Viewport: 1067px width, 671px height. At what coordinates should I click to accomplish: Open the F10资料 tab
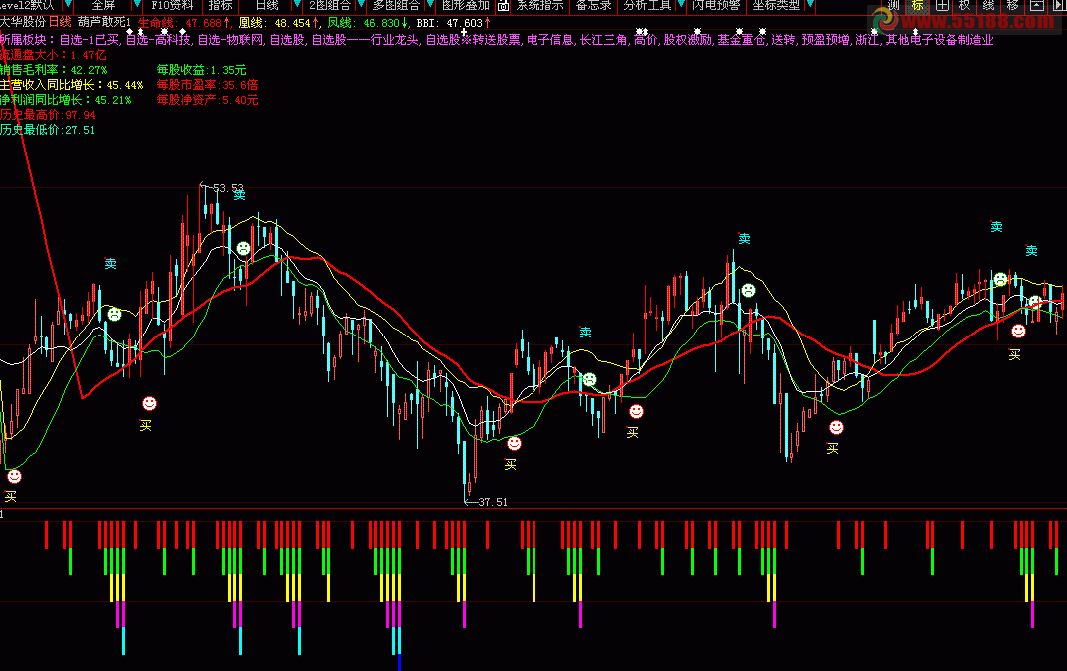(172, 5)
